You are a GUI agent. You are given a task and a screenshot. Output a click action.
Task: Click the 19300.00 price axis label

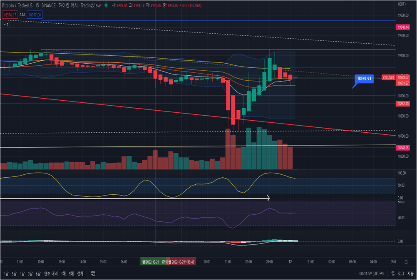point(403,15)
